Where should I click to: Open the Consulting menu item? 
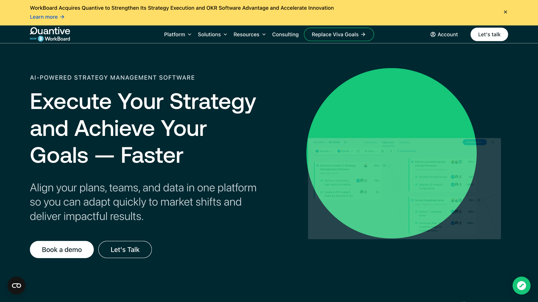click(x=285, y=34)
